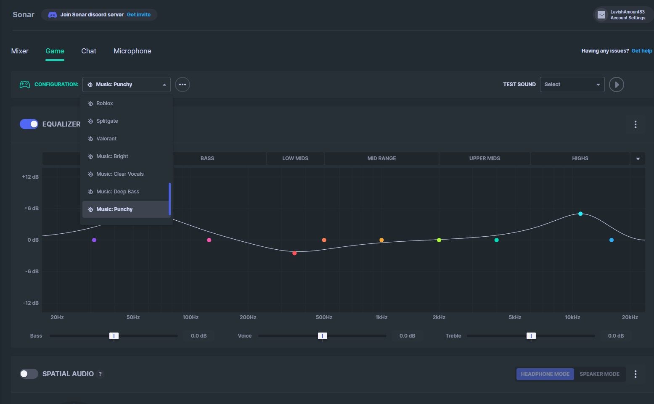Turn off the Equalizer switch
The height and width of the screenshot is (404, 654).
pyautogui.click(x=29, y=124)
